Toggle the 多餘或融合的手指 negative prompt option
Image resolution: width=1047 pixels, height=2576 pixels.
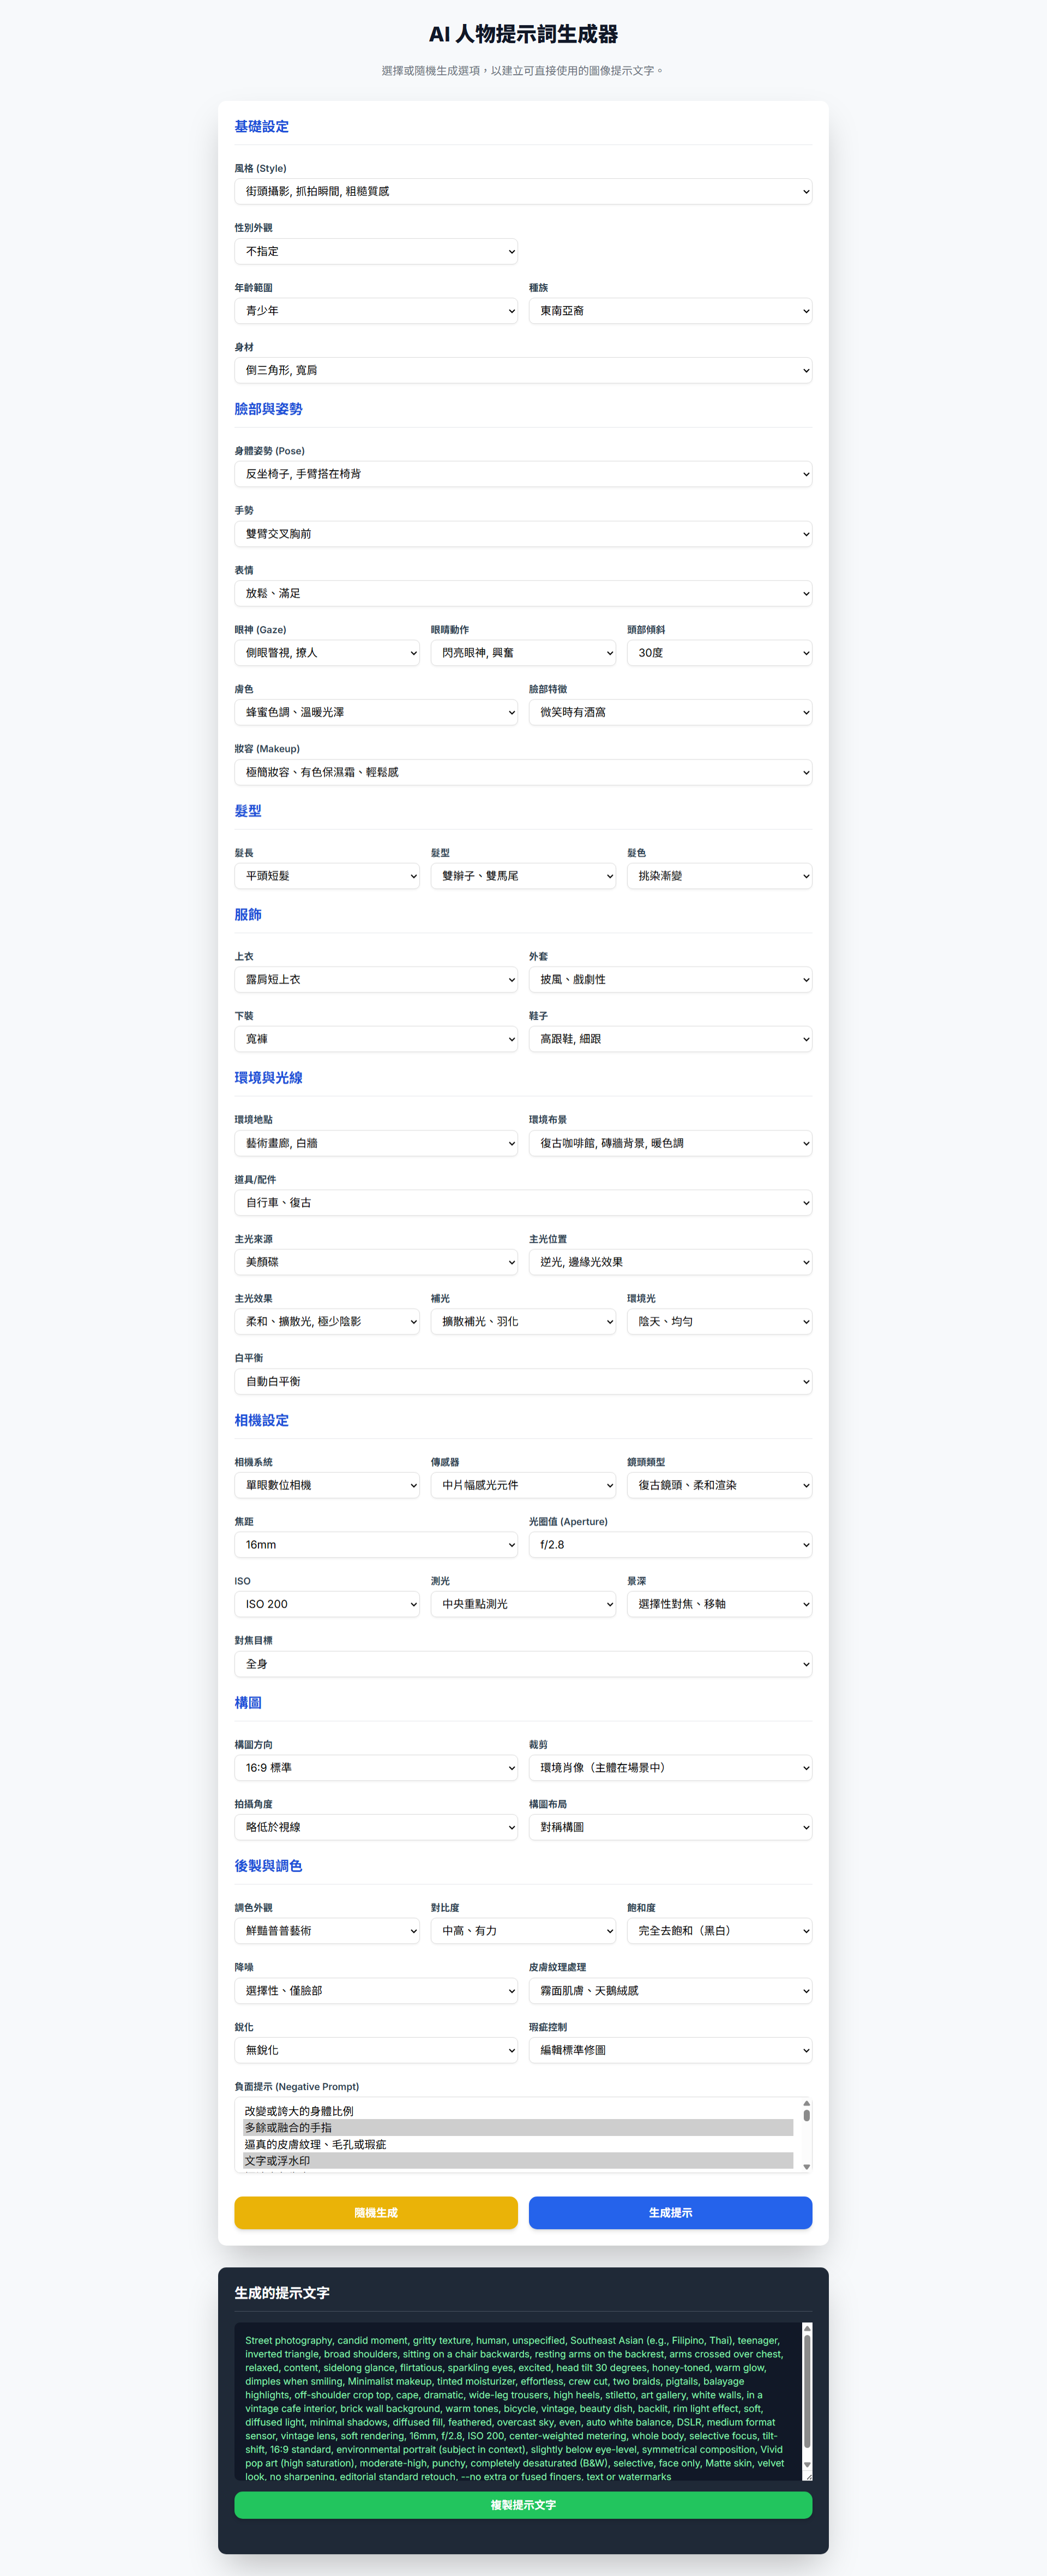tap(518, 2127)
